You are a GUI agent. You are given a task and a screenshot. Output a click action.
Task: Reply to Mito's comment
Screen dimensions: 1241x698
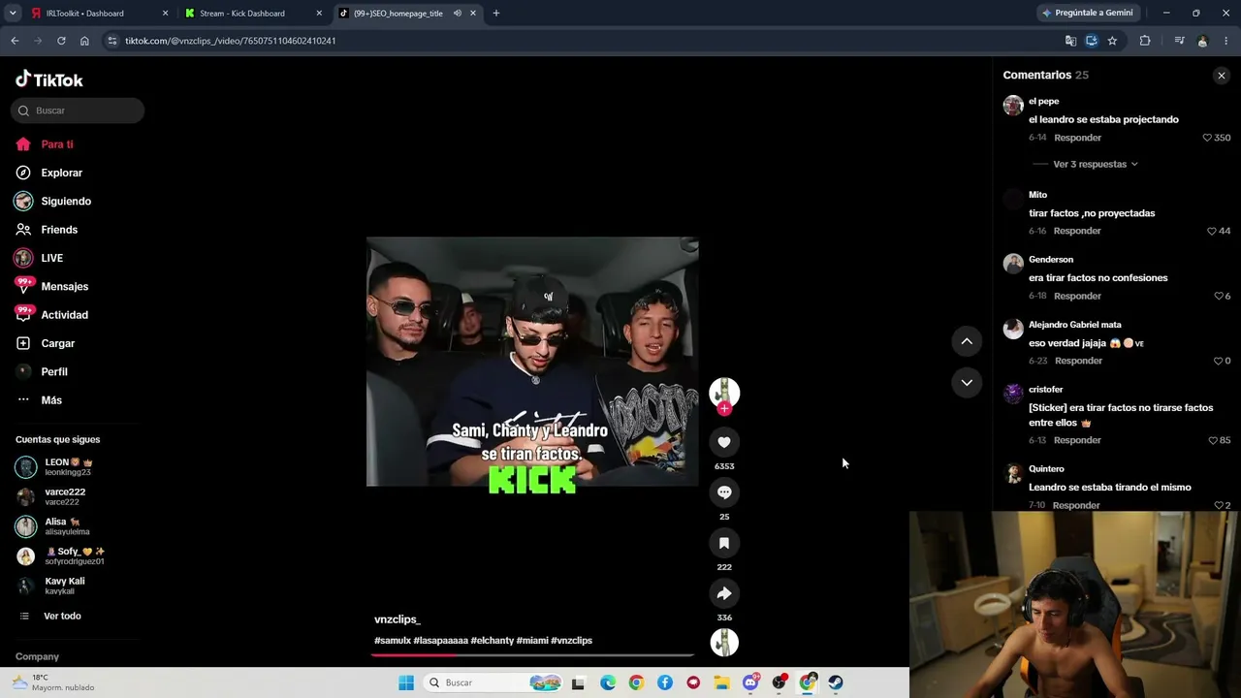[x=1077, y=231]
